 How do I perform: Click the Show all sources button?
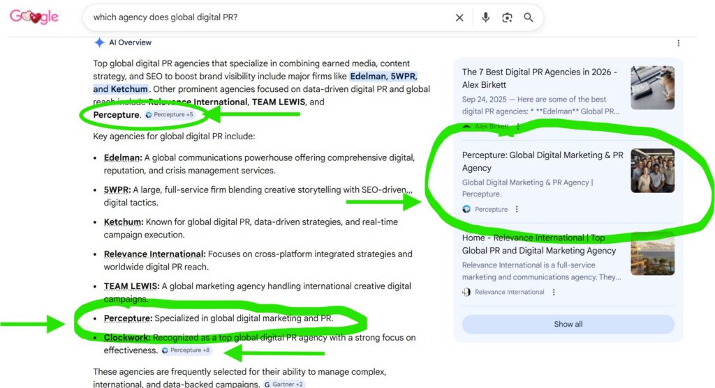click(x=568, y=325)
